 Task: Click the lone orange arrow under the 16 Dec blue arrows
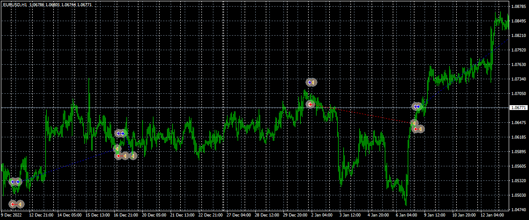[117, 148]
